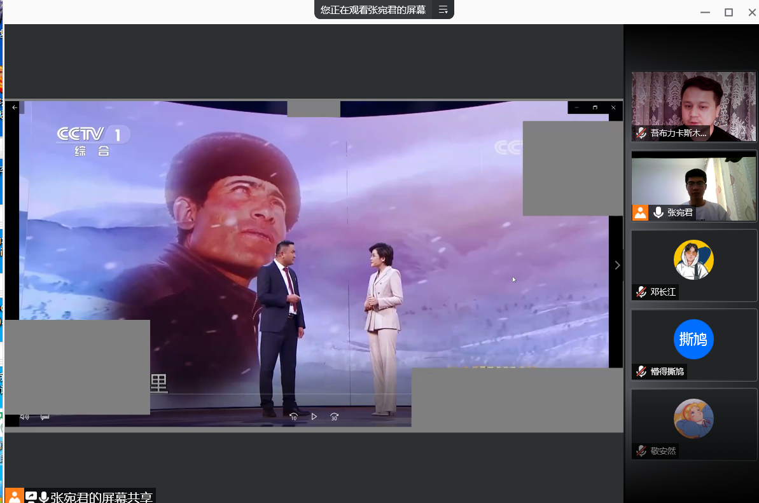Click the name label 邓长江
Image resolution: width=759 pixels, height=503 pixels.
pos(663,292)
